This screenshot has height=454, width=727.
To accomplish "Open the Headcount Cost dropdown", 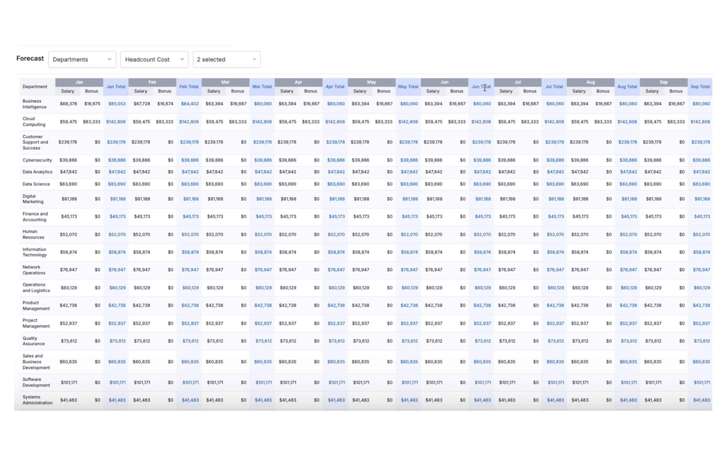I will [x=154, y=60].
